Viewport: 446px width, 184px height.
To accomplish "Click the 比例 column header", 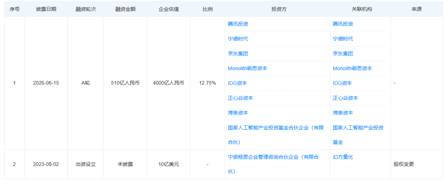I will [208, 9].
